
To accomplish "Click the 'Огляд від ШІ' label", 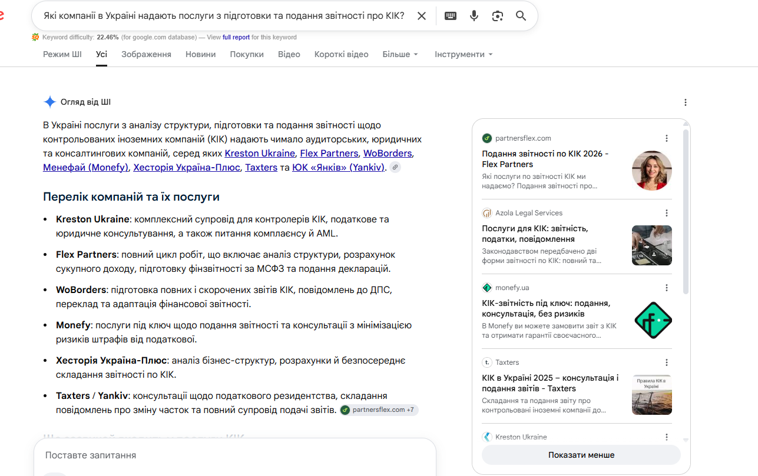I will click(x=85, y=102).
